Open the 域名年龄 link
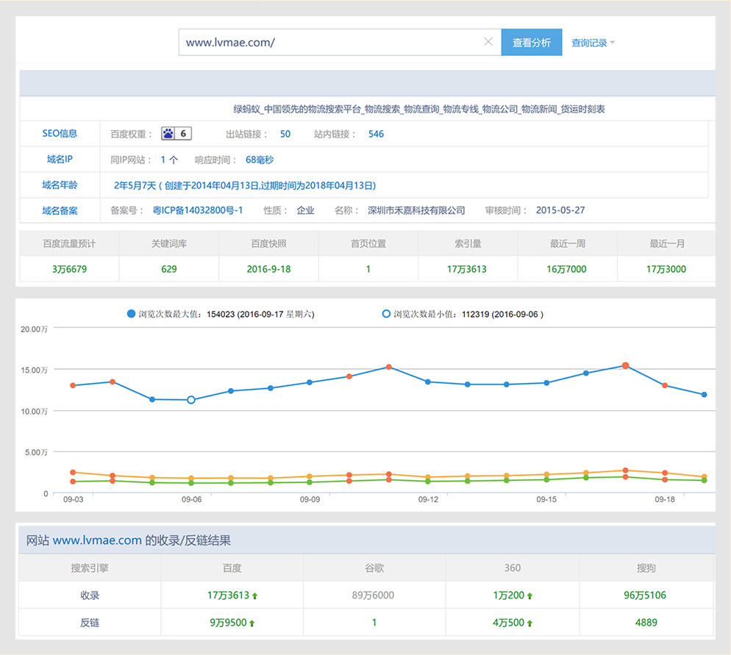Image resolution: width=731 pixels, height=655 pixels. click(x=60, y=185)
